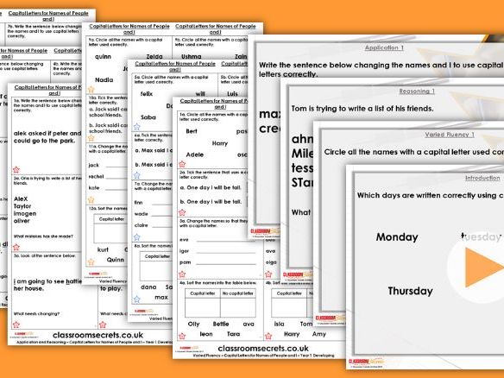Open the 'Introduction' slide heading

point(482,178)
